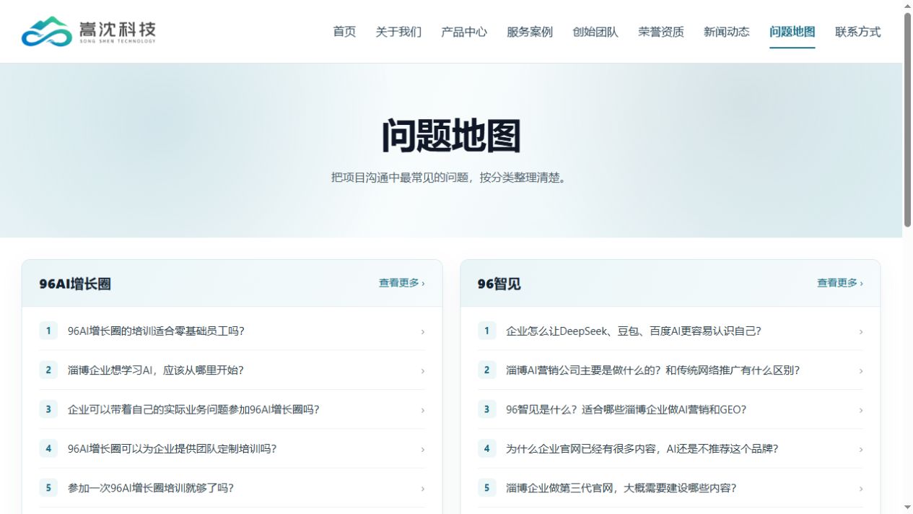This screenshot has height=514, width=913.
Task: Click subtitle 把项目沟通中最常见的问题
Action: point(451,178)
